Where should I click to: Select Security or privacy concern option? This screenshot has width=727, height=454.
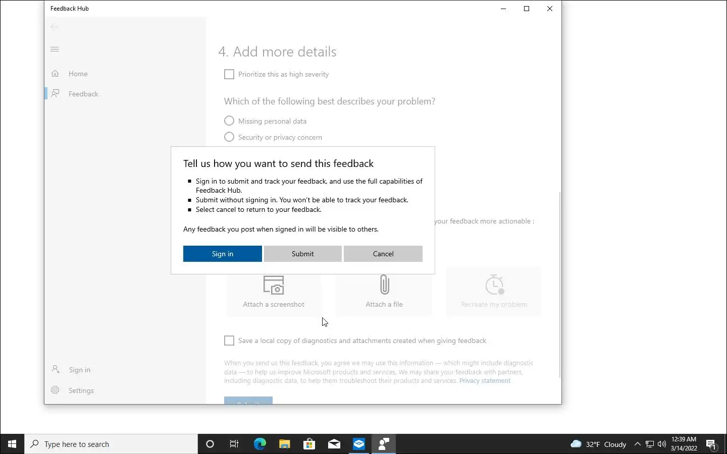pos(229,137)
